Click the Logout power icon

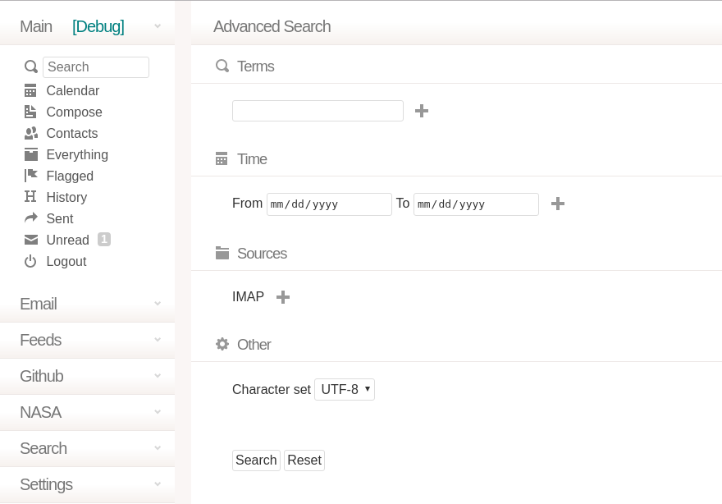click(30, 261)
